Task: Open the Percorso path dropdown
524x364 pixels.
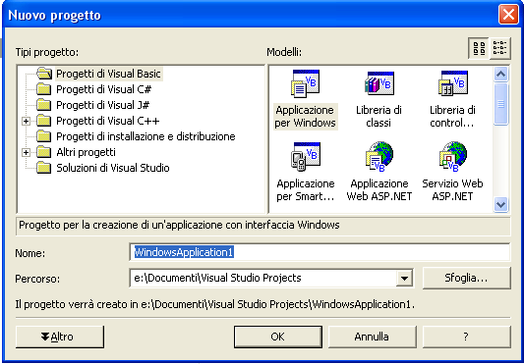Action: pos(404,278)
